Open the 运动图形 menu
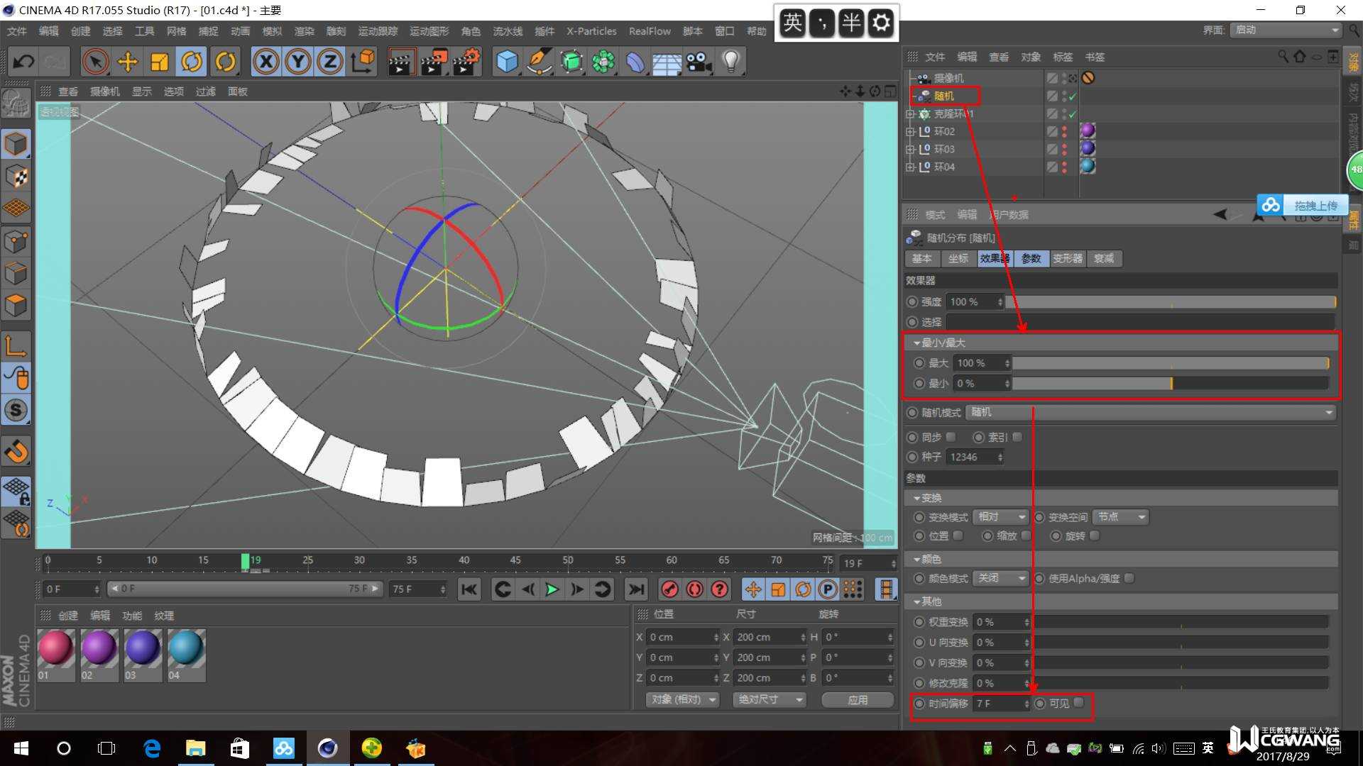The image size is (1363, 766). pos(429,31)
